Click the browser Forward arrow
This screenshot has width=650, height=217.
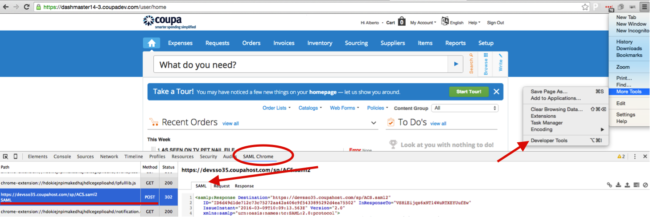pos(16,7)
